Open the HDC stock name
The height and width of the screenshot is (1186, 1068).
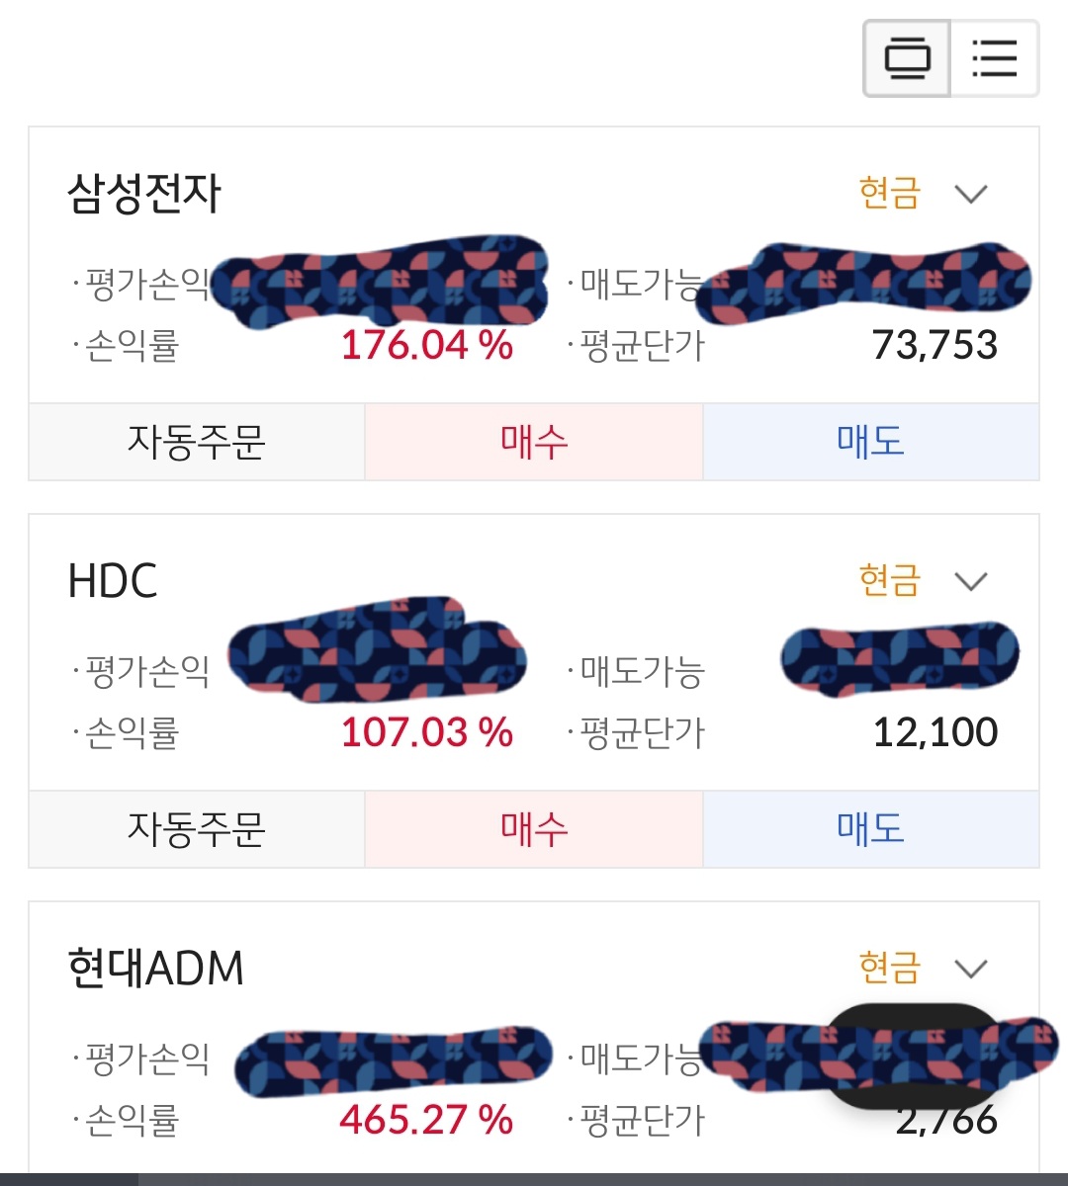tap(113, 581)
